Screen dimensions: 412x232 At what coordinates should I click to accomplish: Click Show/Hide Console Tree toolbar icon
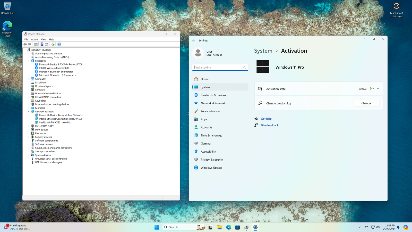coord(36,44)
